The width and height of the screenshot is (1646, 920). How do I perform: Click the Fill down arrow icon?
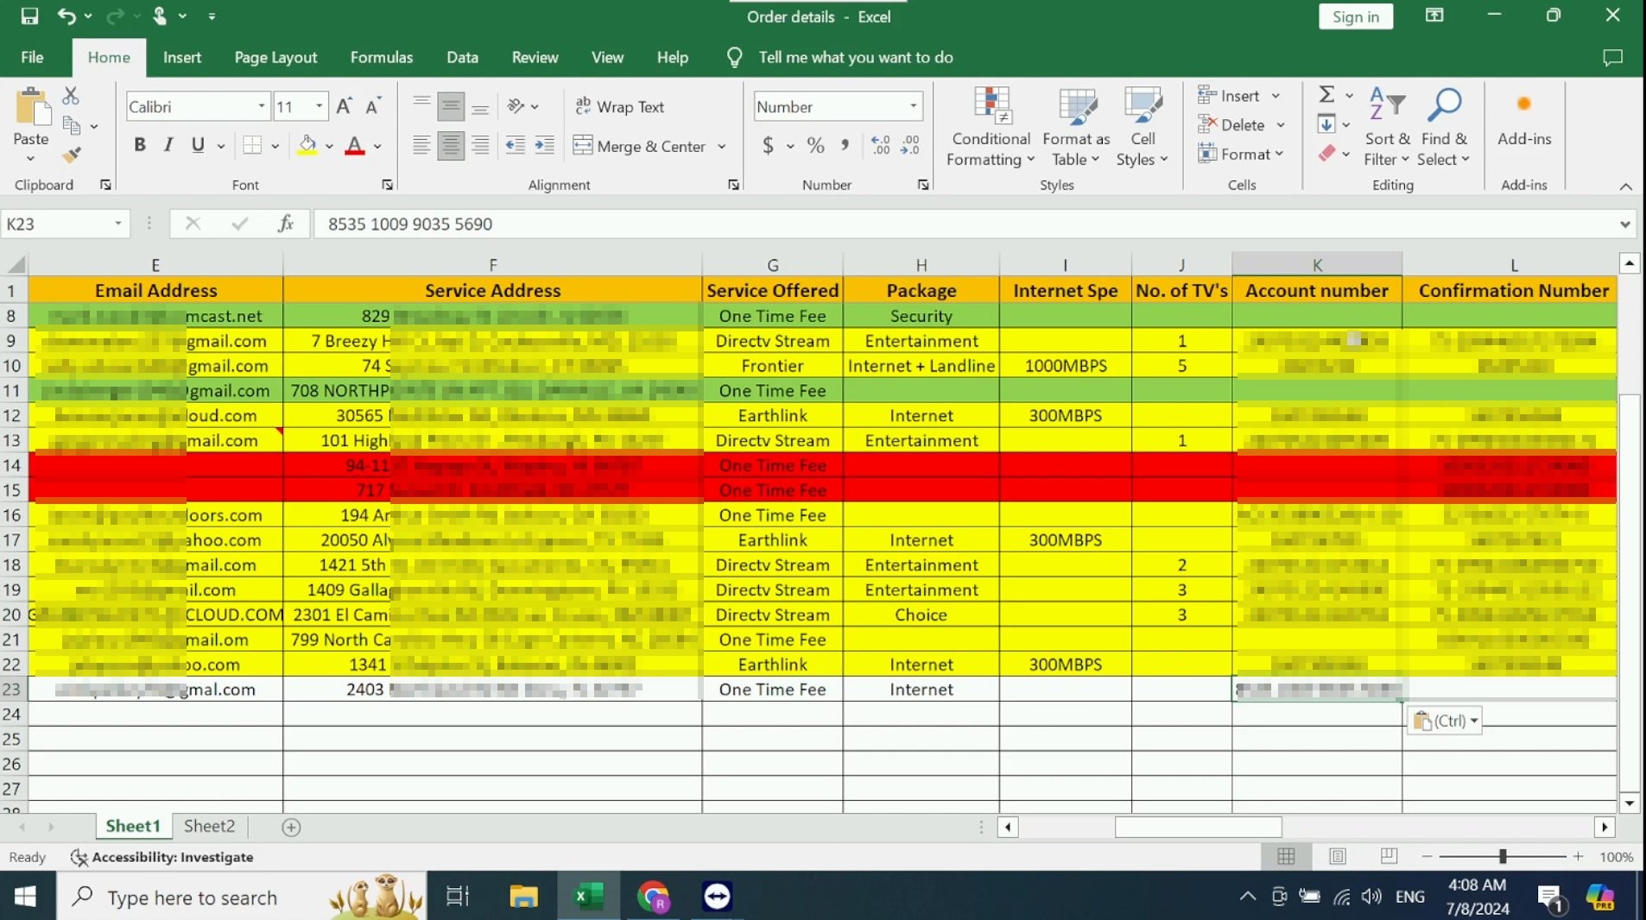(x=1326, y=124)
